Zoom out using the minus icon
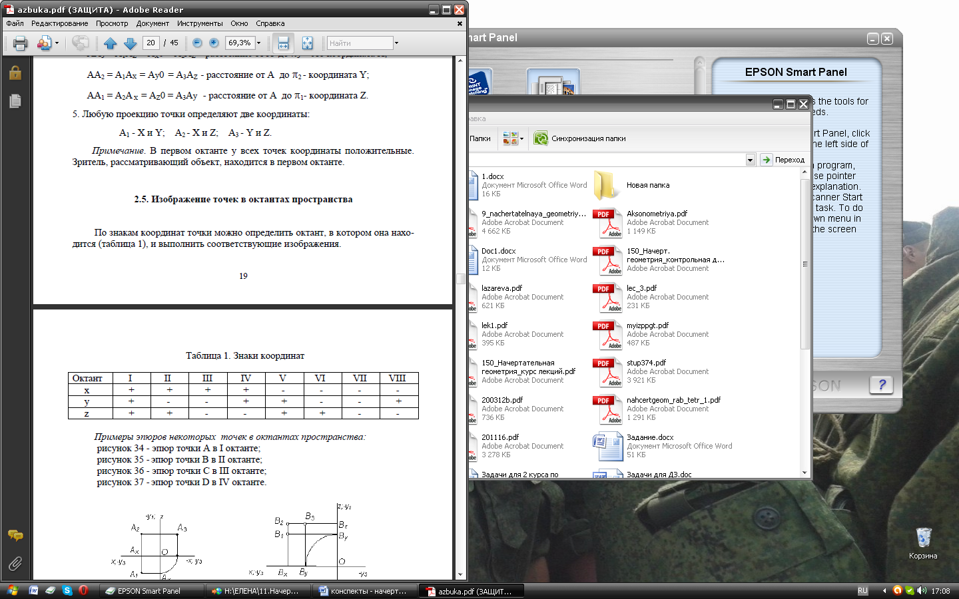Screen dimensions: 959x599 197,43
